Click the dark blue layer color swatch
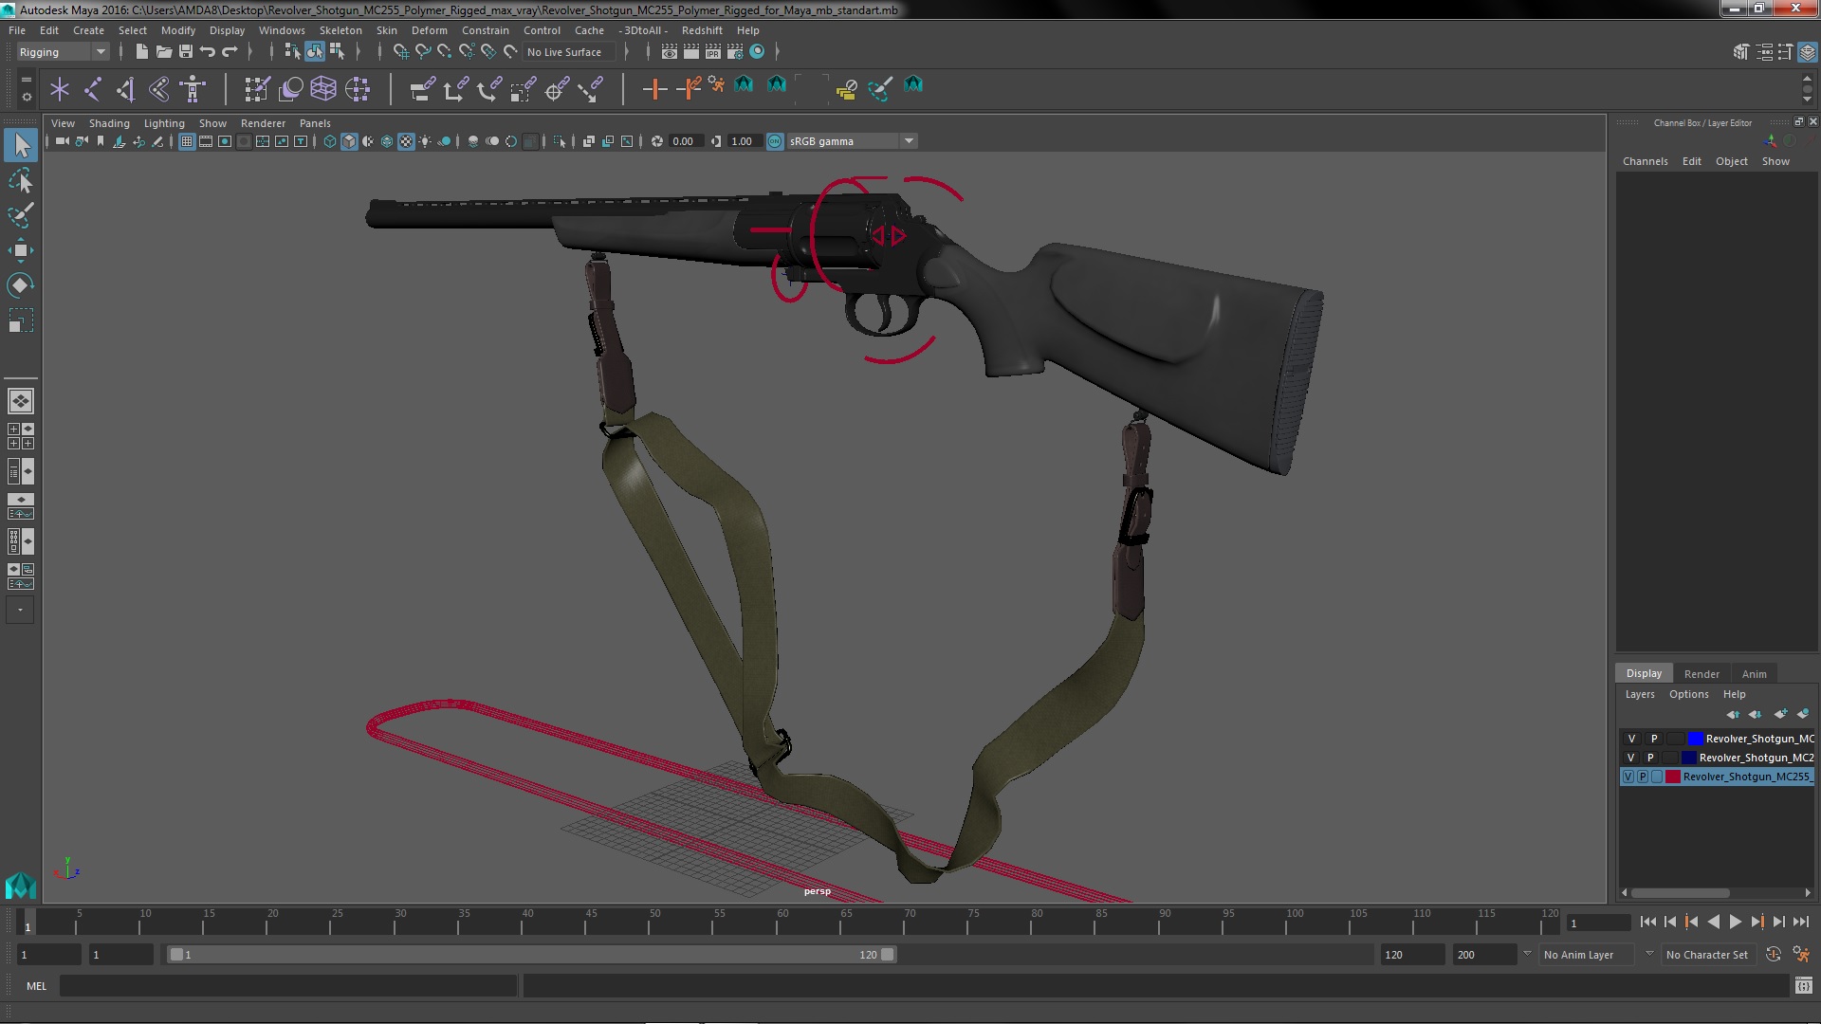Viewport: 1821px width, 1024px height. (x=1688, y=758)
